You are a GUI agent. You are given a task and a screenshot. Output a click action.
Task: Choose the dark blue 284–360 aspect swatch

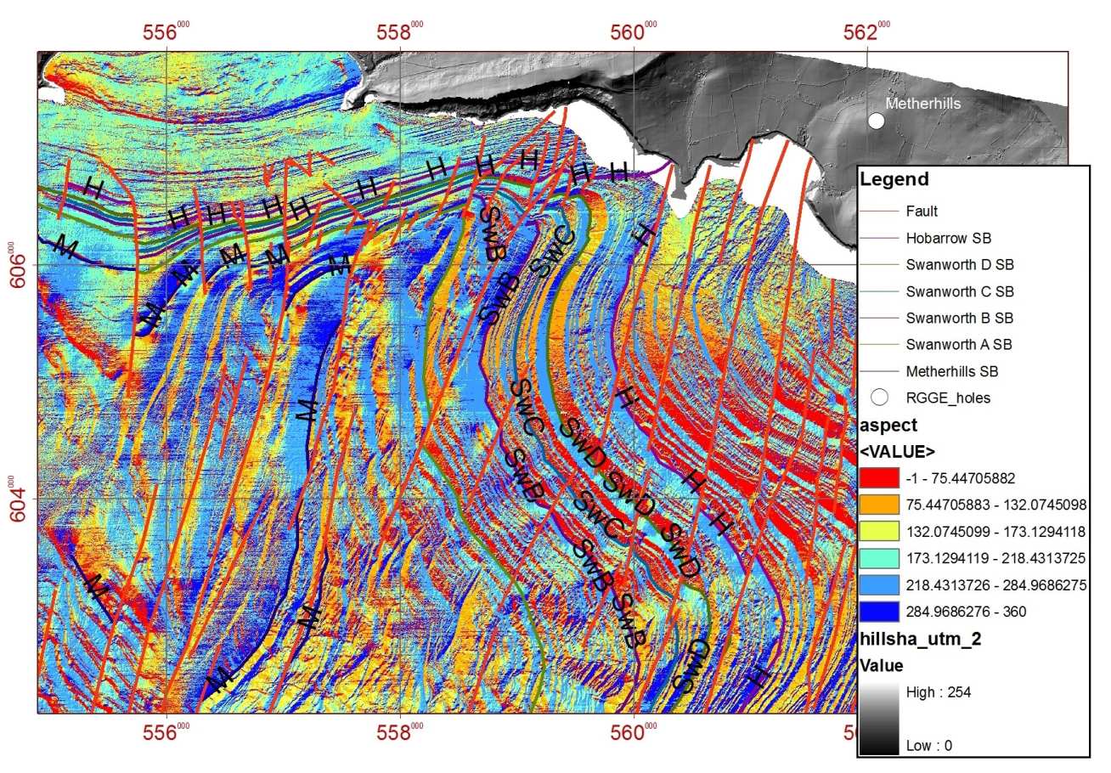coord(880,612)
